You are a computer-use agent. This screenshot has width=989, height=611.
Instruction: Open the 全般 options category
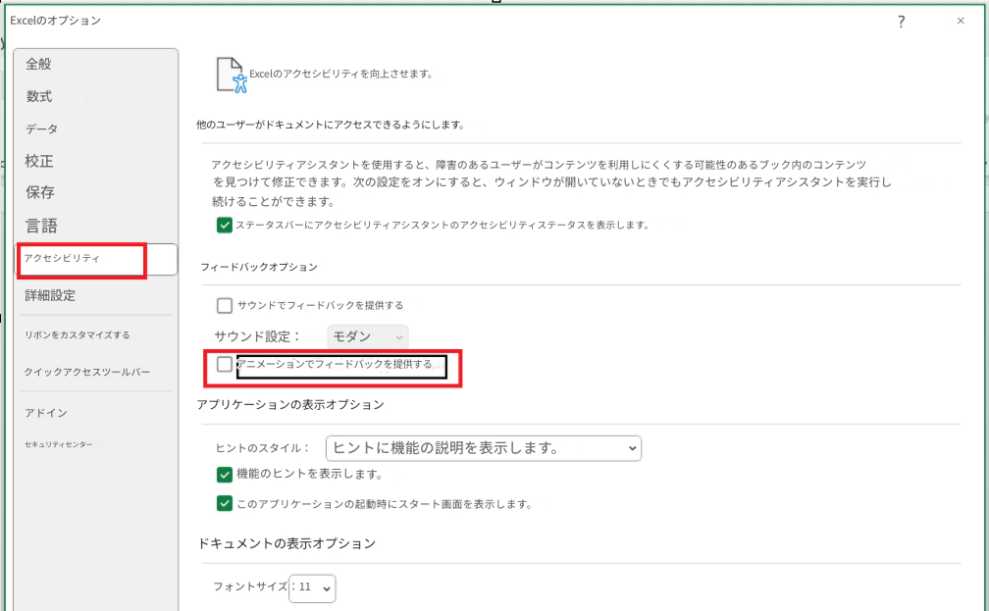click(38, 64)
